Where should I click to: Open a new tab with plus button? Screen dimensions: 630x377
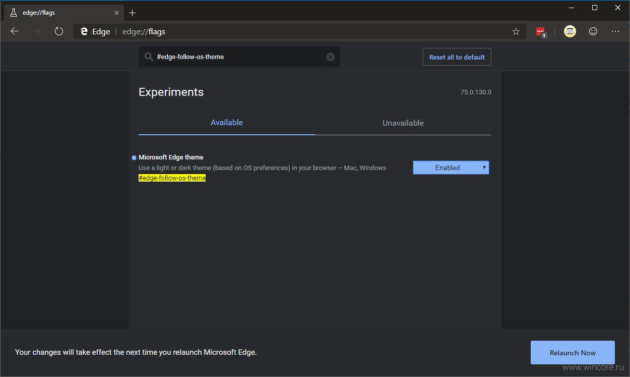(x=132, y=13)
